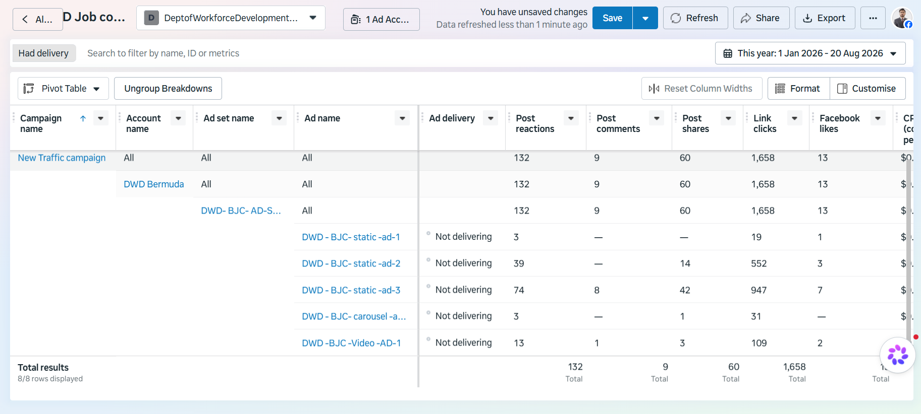Image resolution: width=921 pixels, height=414 pixels.
Task: Open the Format options
Action: (798, 89)
